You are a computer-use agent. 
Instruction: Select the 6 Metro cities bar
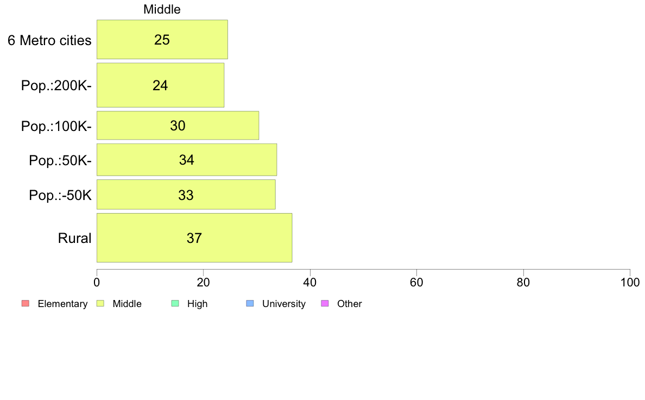coord(162,39)
